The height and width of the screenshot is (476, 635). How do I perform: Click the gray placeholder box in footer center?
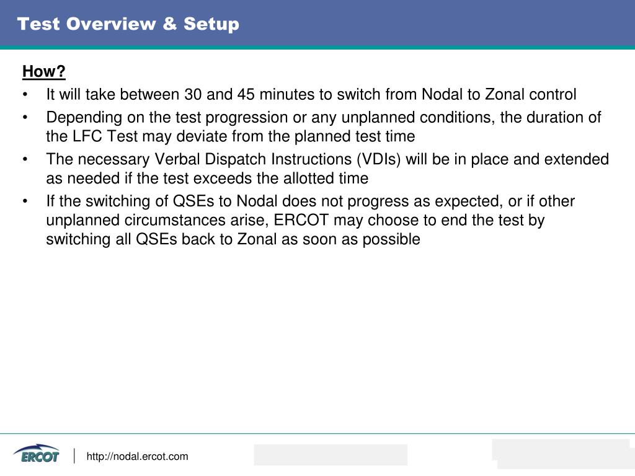point(331,455)
